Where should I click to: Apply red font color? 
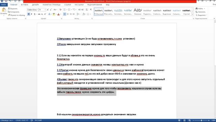[x=58, y=14]
